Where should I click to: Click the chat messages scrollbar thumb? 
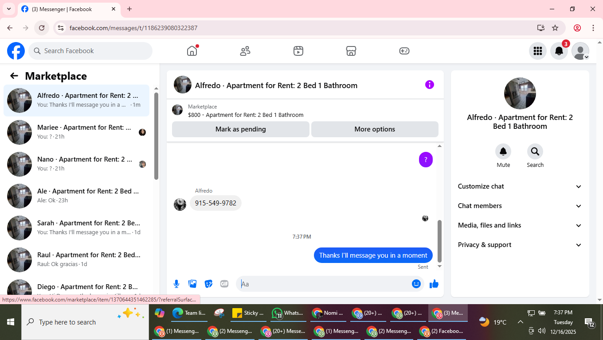pos(439,241)
